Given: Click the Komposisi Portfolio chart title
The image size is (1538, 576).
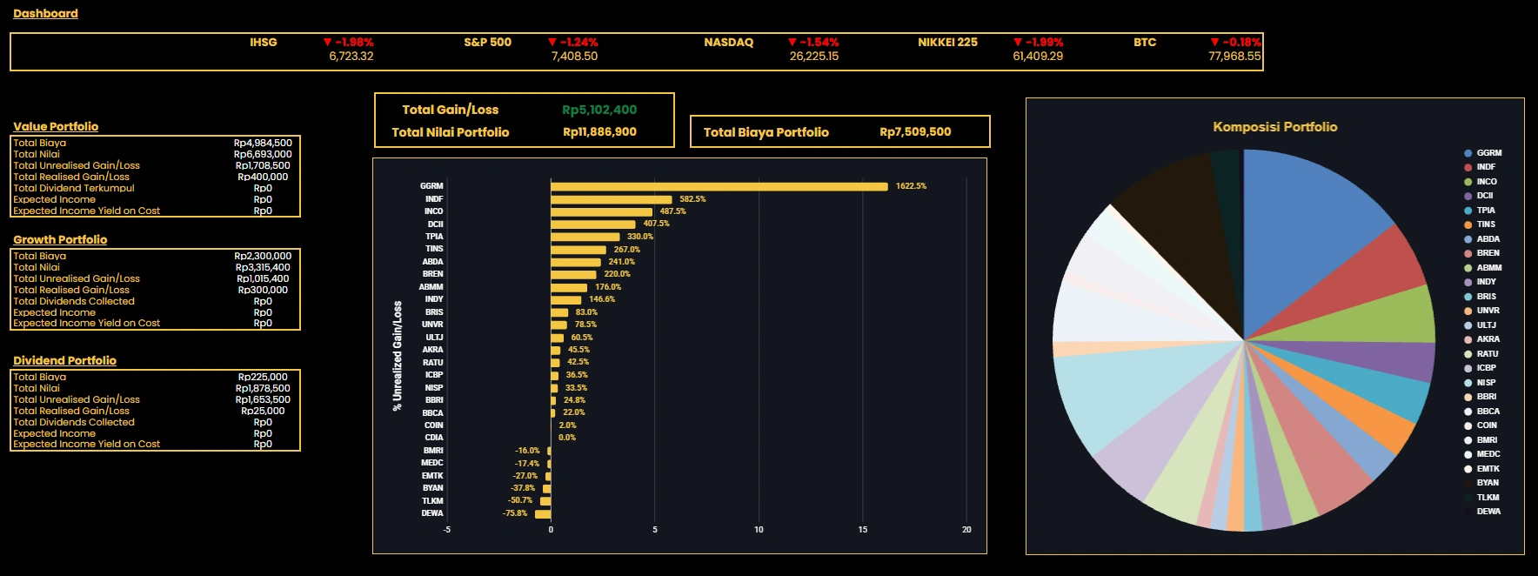Looking at the screenshot, I should click(1274, 126).
